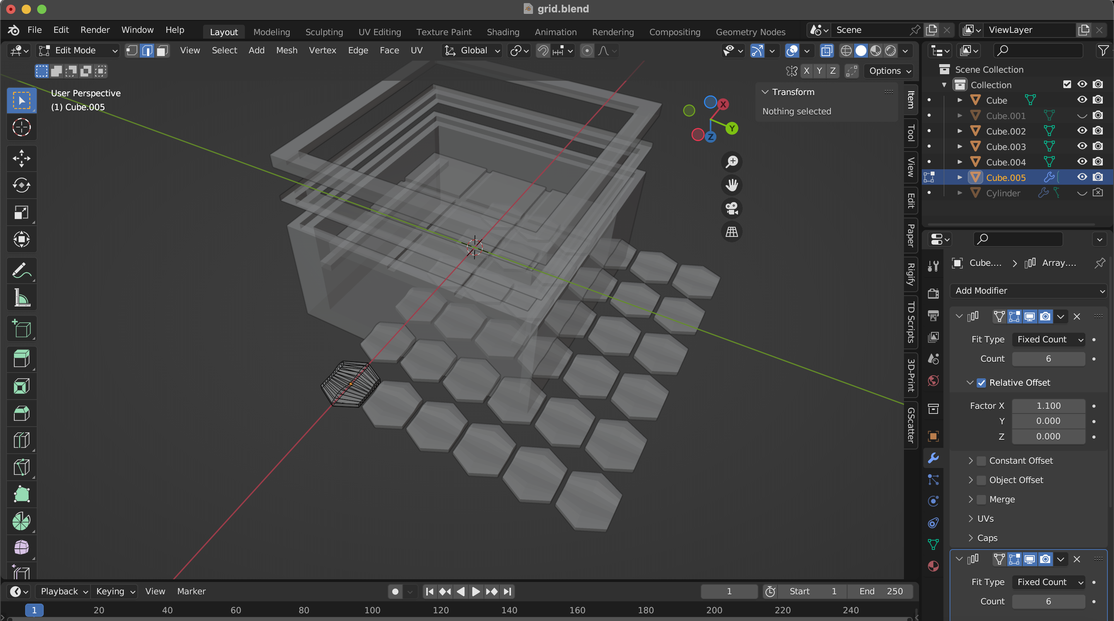Open the Tool sidebar tab
Screen dimensions: 1114x621
[911, 133]
